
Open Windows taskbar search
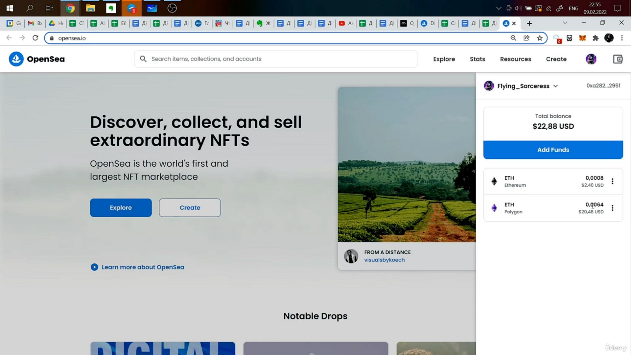click(30, 8)
